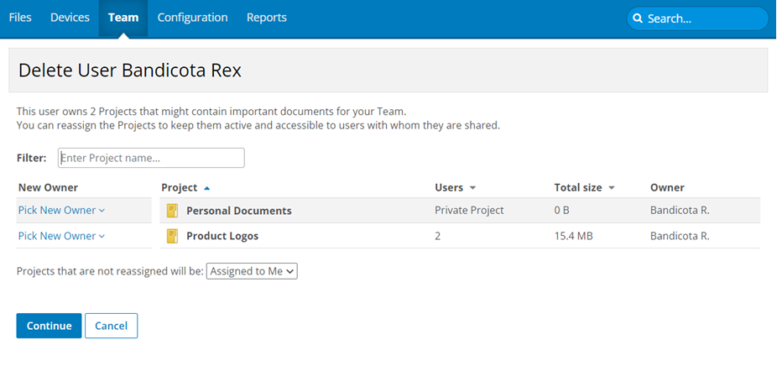The height and width of the screenshot is (366, 777).
Task: Click the Users column sort arrow
Action: [x=472, y=188]
